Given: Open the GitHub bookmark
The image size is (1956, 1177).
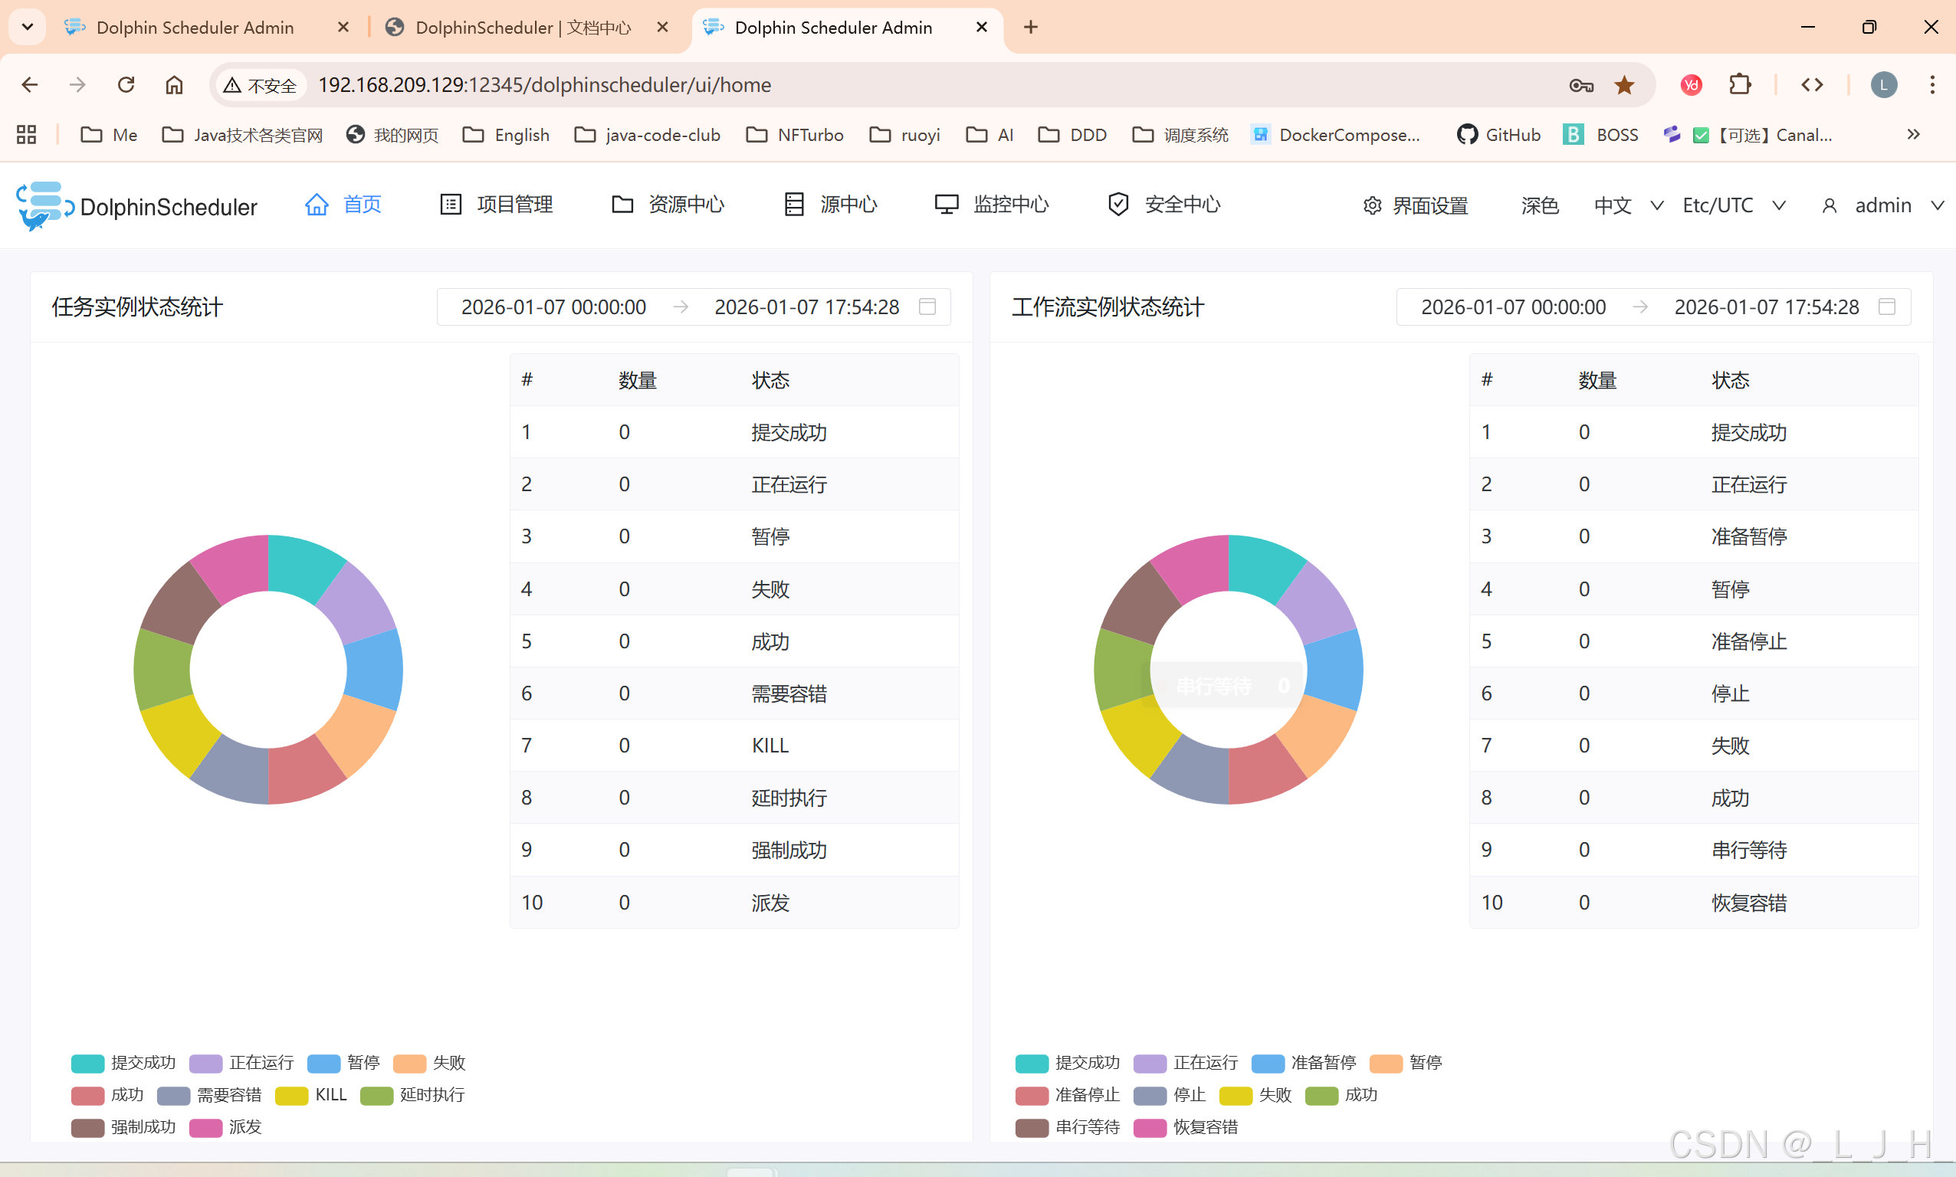Looking at the screenshot, I should pyautogui.click(x=1498, y=135).
